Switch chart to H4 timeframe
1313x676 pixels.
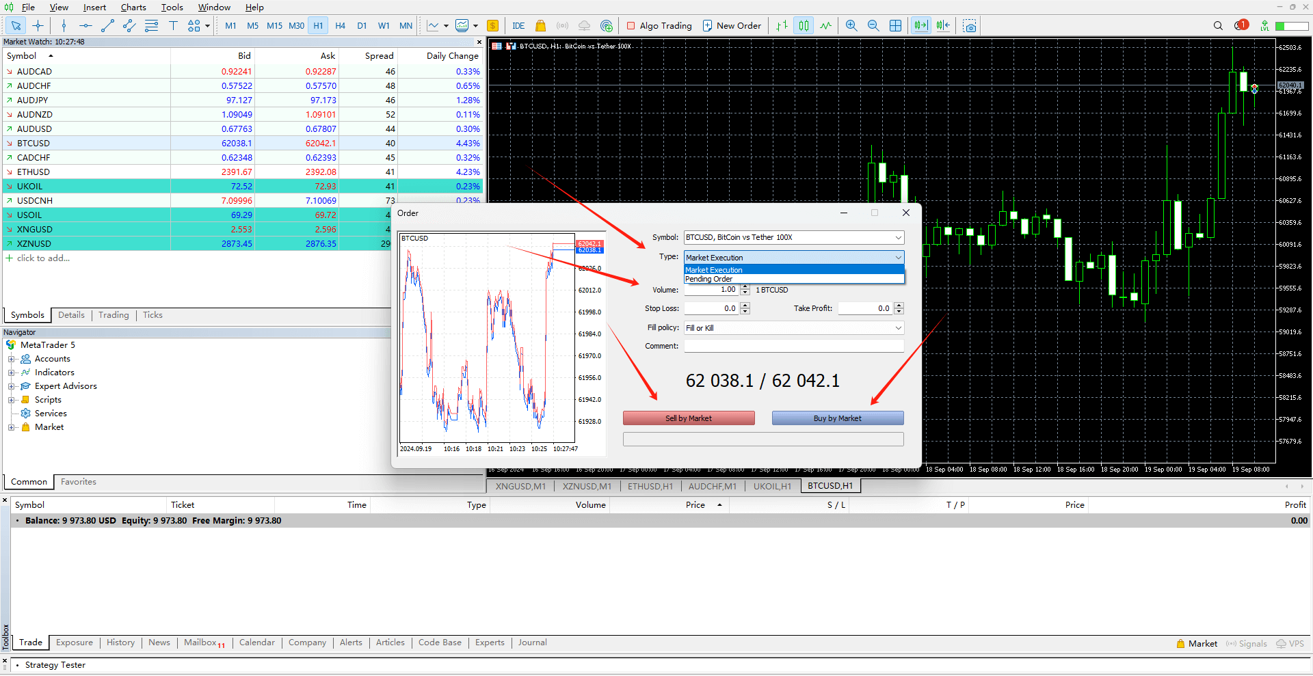(x=340, y=26)
